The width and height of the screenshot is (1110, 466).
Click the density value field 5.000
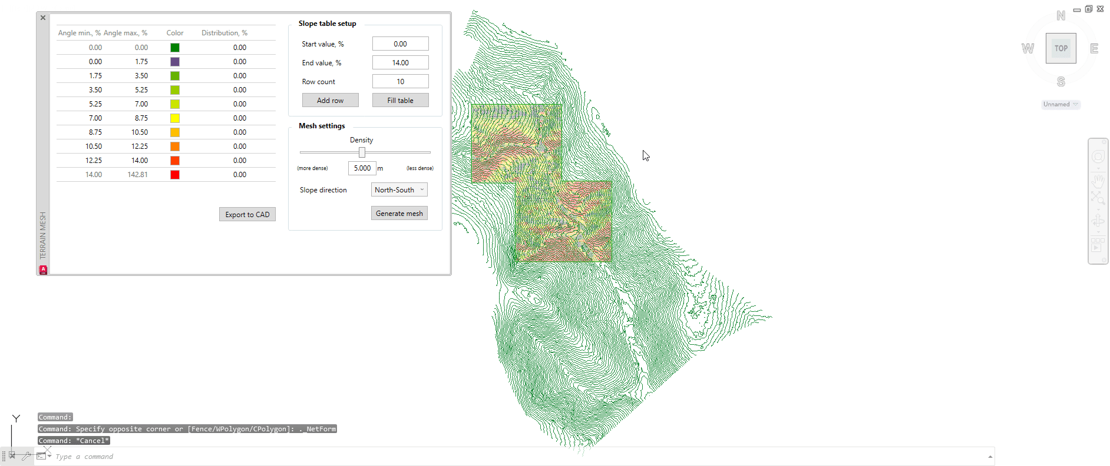tap(362, 168)
